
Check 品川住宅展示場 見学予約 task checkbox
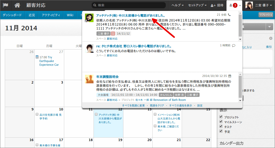tap(37, 114)
